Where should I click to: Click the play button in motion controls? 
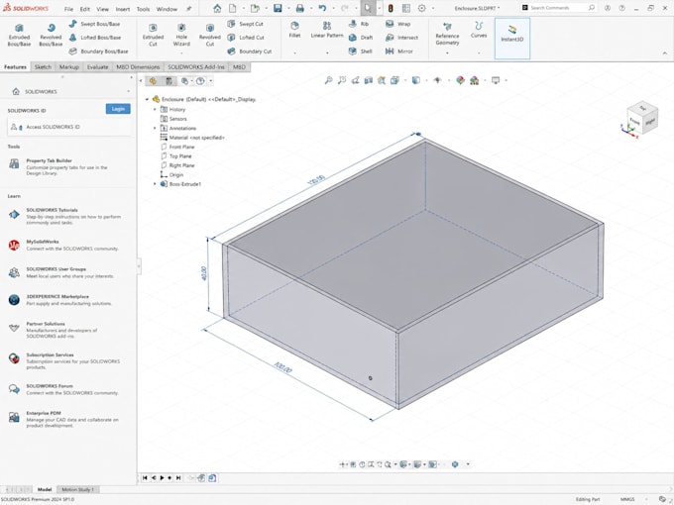162,478
